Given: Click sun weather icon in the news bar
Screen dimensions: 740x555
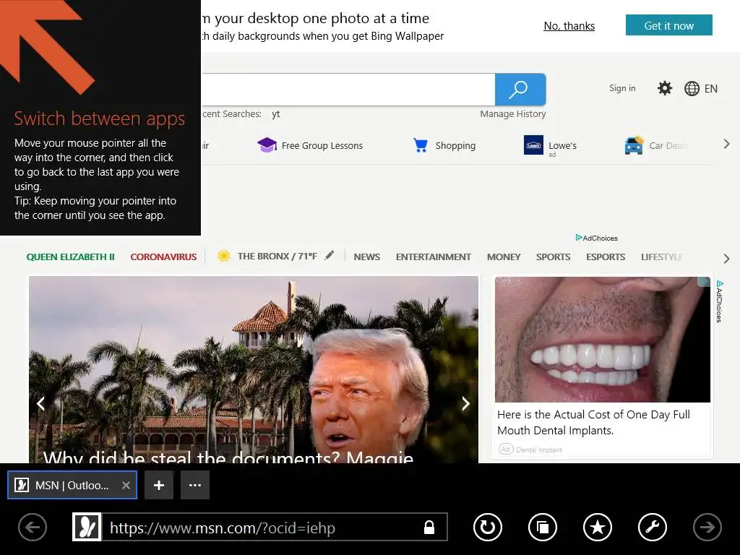Looking at the screenshot, I should click(x=223, y=256).
